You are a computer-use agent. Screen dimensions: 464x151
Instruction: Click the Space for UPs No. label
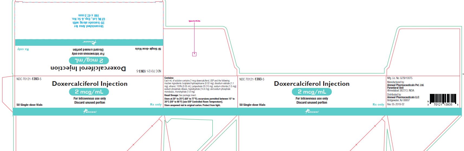(x=194, y=21)
